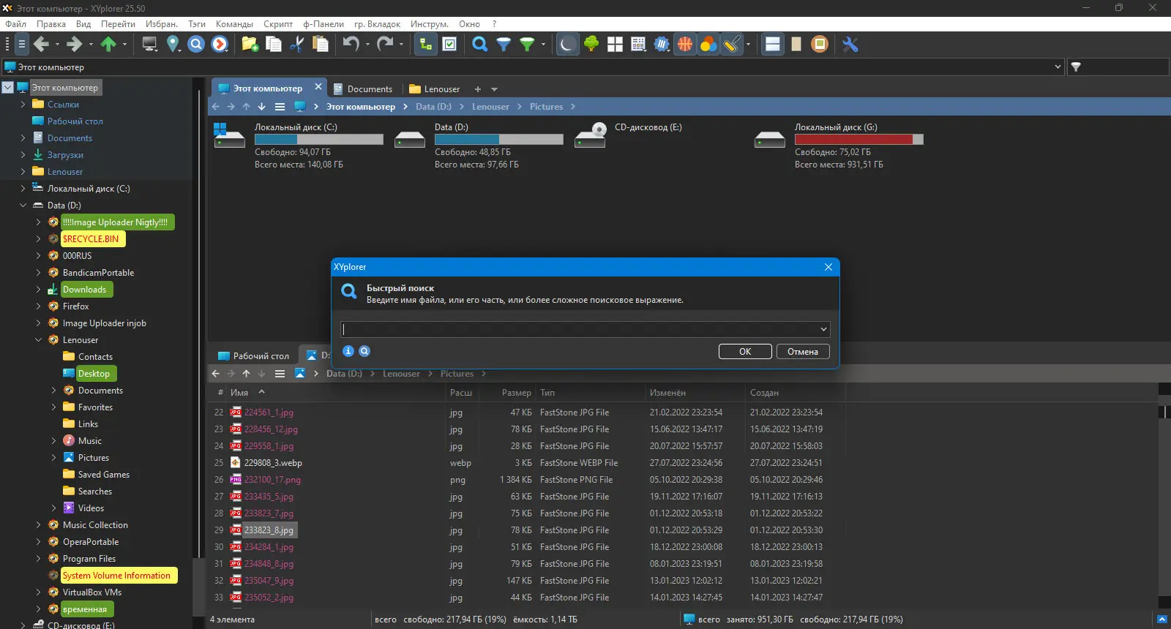Click the C: drive usage bar
The width and height of the screenshot is (1171, 629).
point(319,139)
